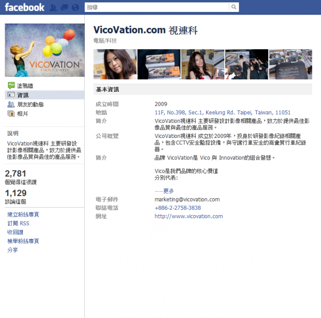
Task: Click the 網址 label
Action: coord(101,216)
